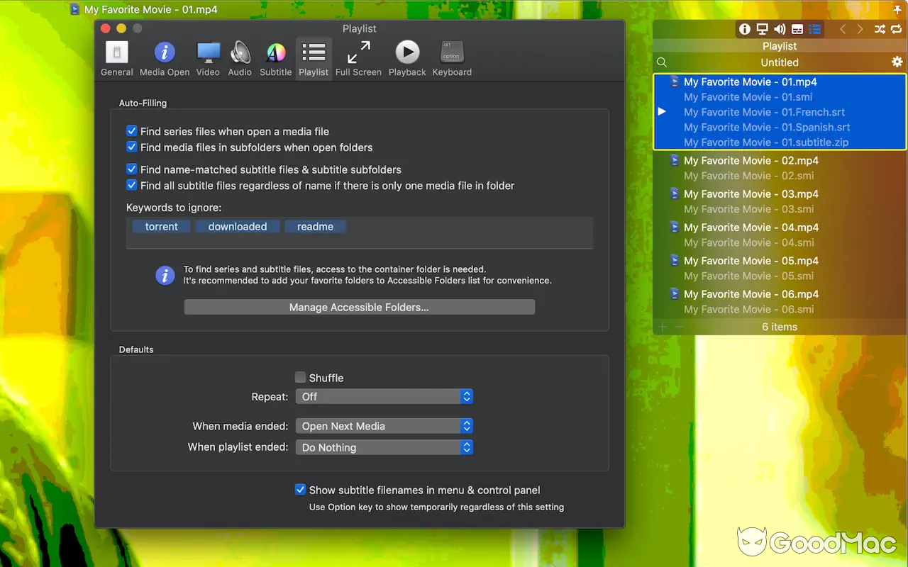Toggle the subtitle panel icon

tap(797, 29)
